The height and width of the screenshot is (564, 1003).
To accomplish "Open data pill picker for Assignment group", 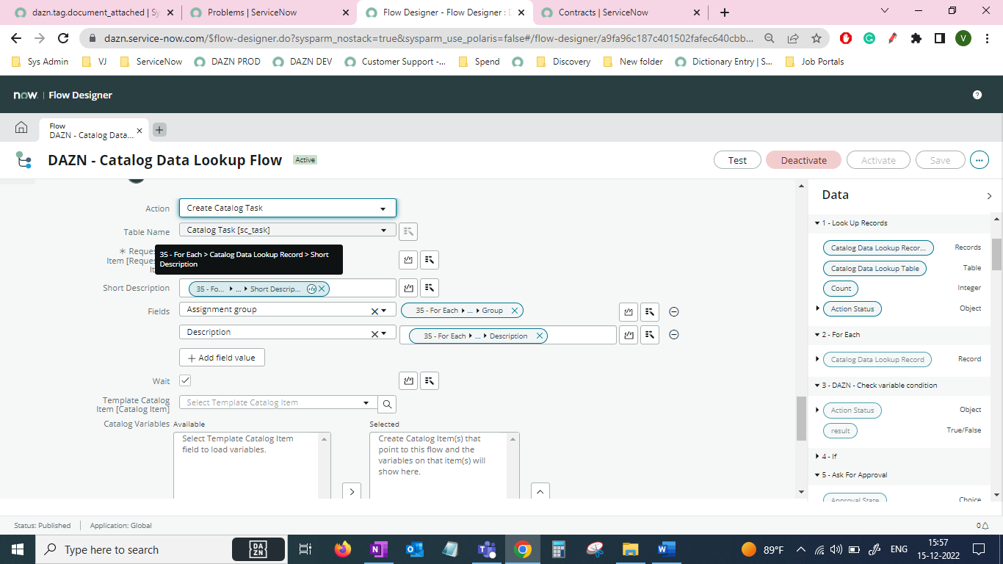I will coord(650,312).
